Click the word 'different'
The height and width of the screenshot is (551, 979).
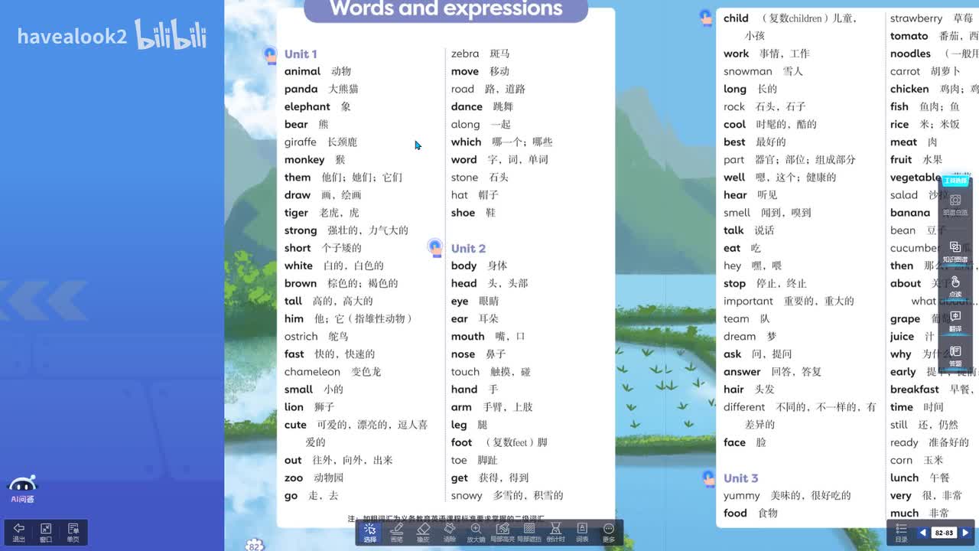744,407
